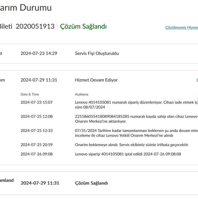This screenshot has height=198, width=198.
Task: Click the Date & Time column header
Action: tap(30, 94)
